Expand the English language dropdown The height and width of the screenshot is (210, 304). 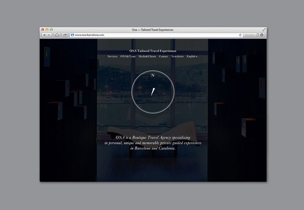(x=192, y=56)
